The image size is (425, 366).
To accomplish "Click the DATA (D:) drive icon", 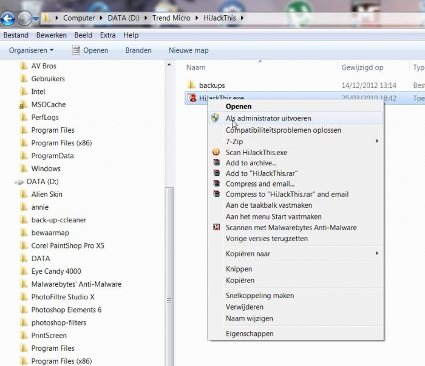I will [x=19, y=182].
